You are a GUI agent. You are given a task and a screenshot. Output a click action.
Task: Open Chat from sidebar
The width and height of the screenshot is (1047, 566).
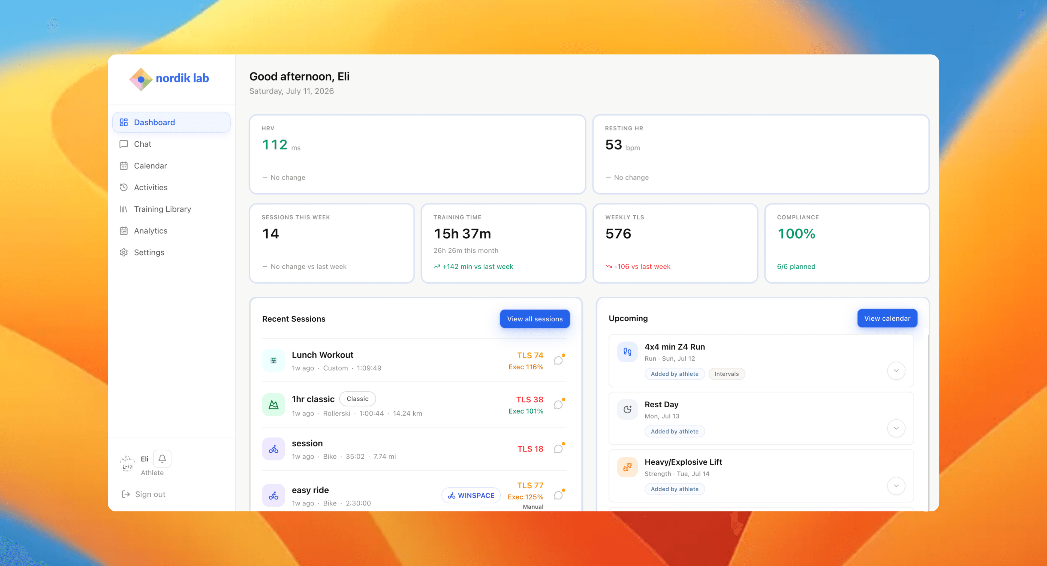pyautogui.click(x=171, y=144)
